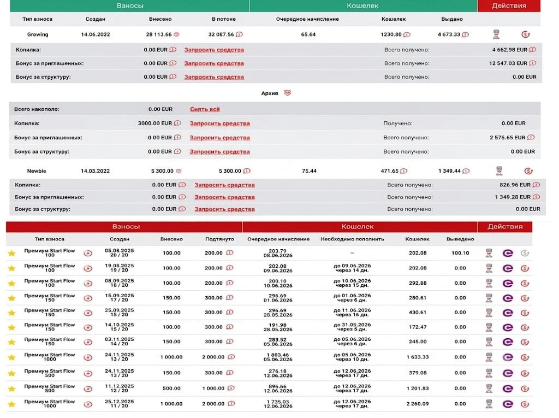Click the dollar withdraw icon for 11.12.2025 deposit
The width and height of the screenshot is (559, 418).
pos(525,388)
